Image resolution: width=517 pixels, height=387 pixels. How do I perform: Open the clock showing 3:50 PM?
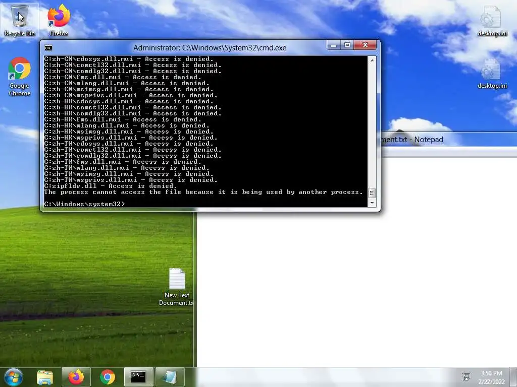coord(492,377)
